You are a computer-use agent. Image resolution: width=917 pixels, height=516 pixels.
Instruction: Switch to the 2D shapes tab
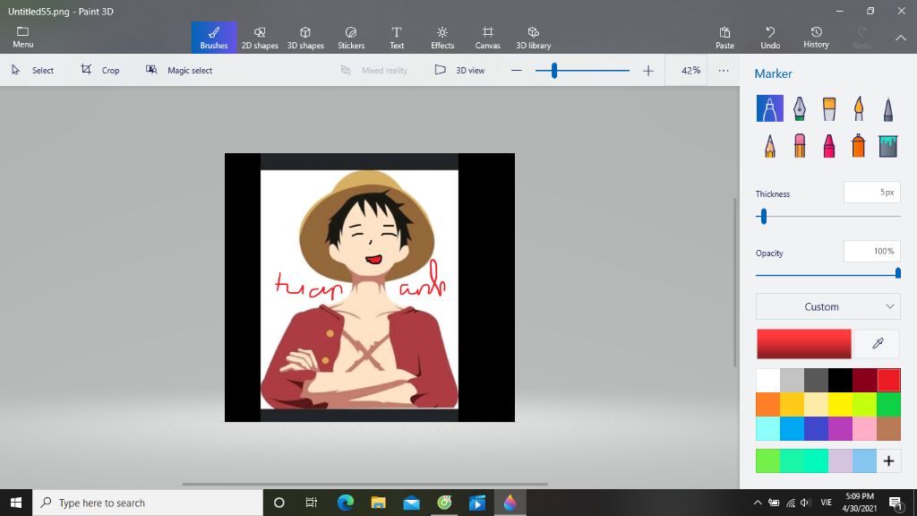coord(260,38)
